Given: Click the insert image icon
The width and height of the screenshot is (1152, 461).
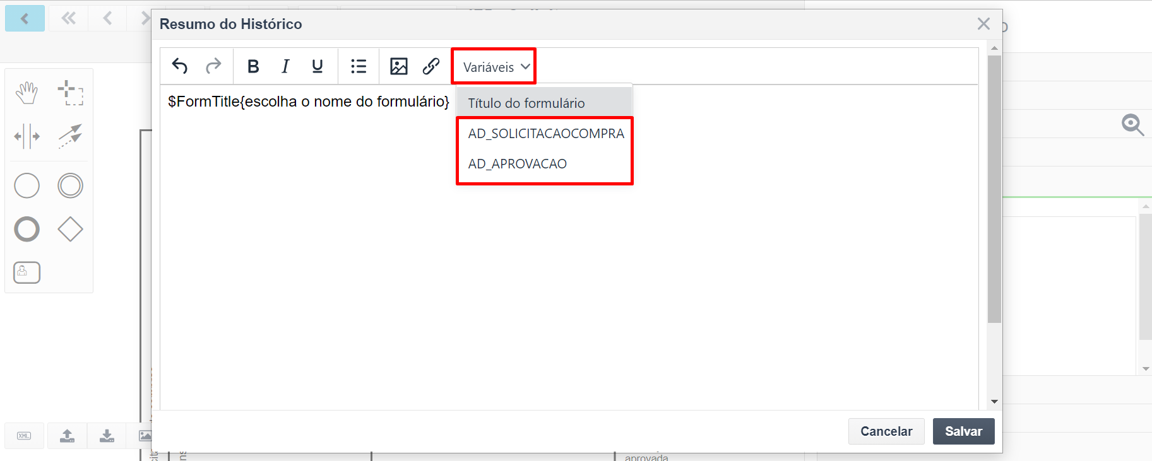Looking at the screenshot, I should [x=399, y=66].
